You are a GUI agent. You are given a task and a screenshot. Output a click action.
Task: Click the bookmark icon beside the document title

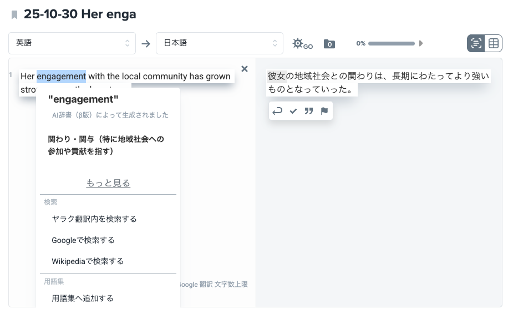tap(14, 15)
